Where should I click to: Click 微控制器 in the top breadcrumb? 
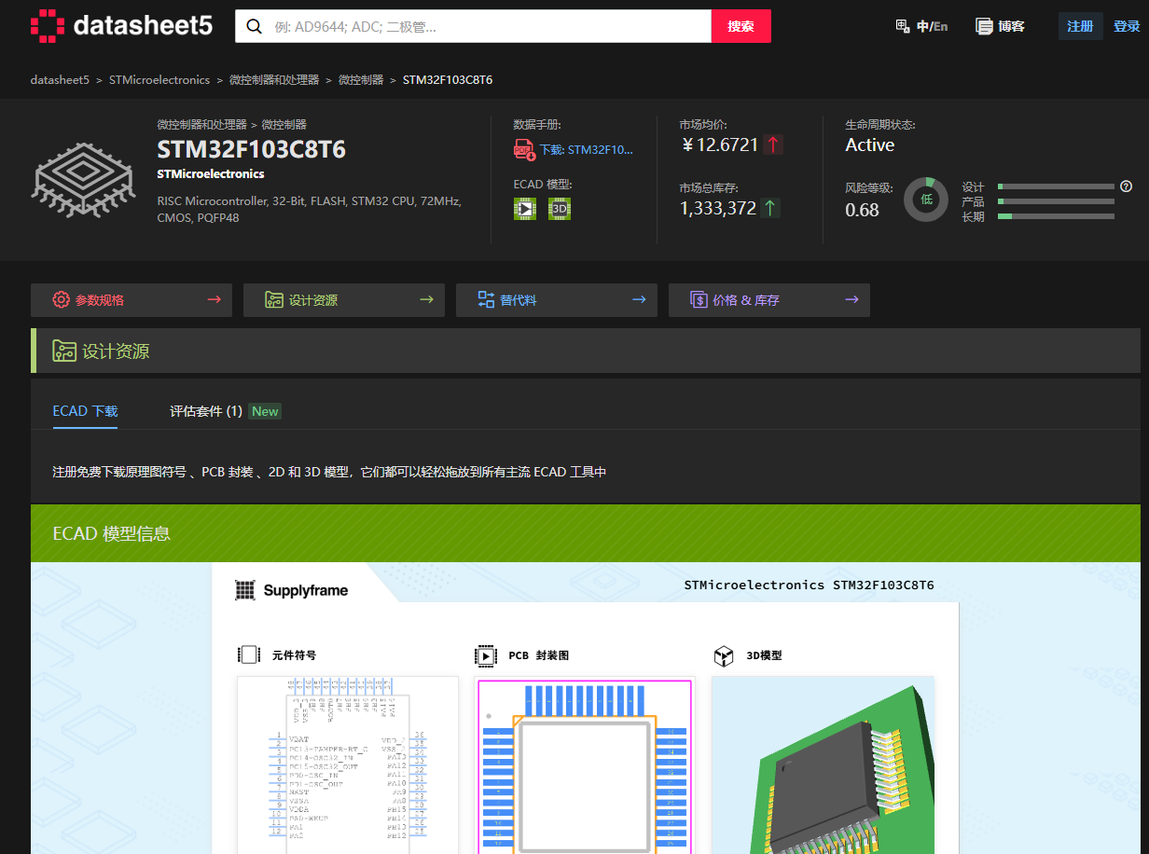(x=361, y=80)
